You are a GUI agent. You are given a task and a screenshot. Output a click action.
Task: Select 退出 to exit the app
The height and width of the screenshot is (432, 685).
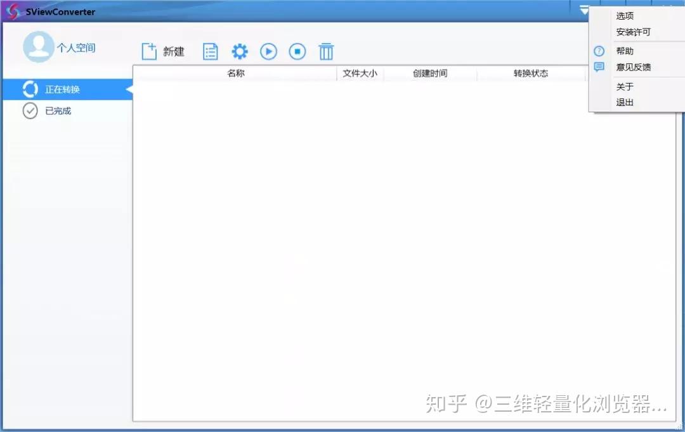[x=624, y=102]
